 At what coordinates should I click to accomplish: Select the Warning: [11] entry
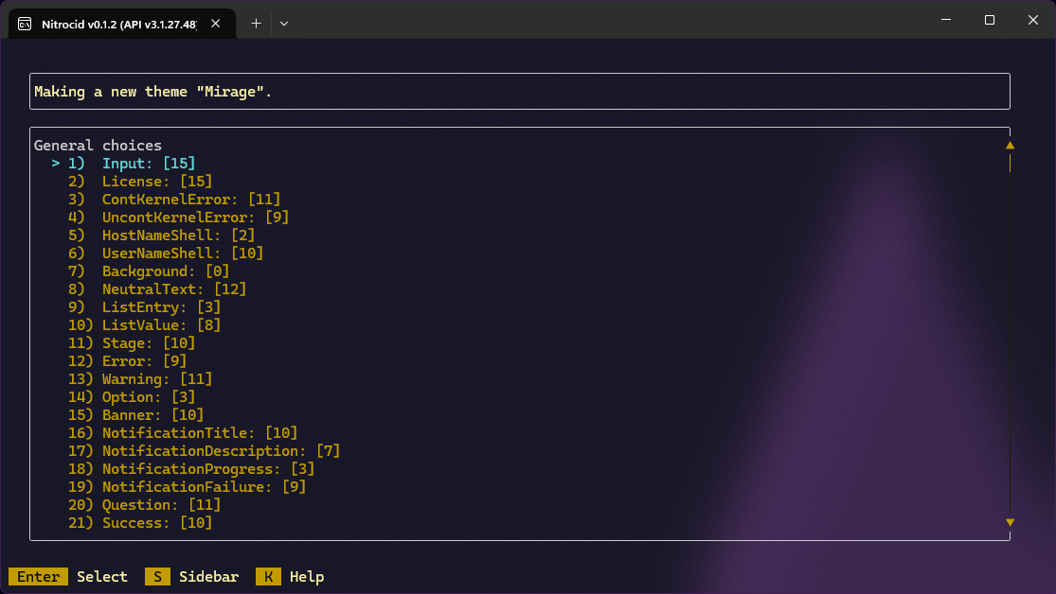tap(156, 379)
